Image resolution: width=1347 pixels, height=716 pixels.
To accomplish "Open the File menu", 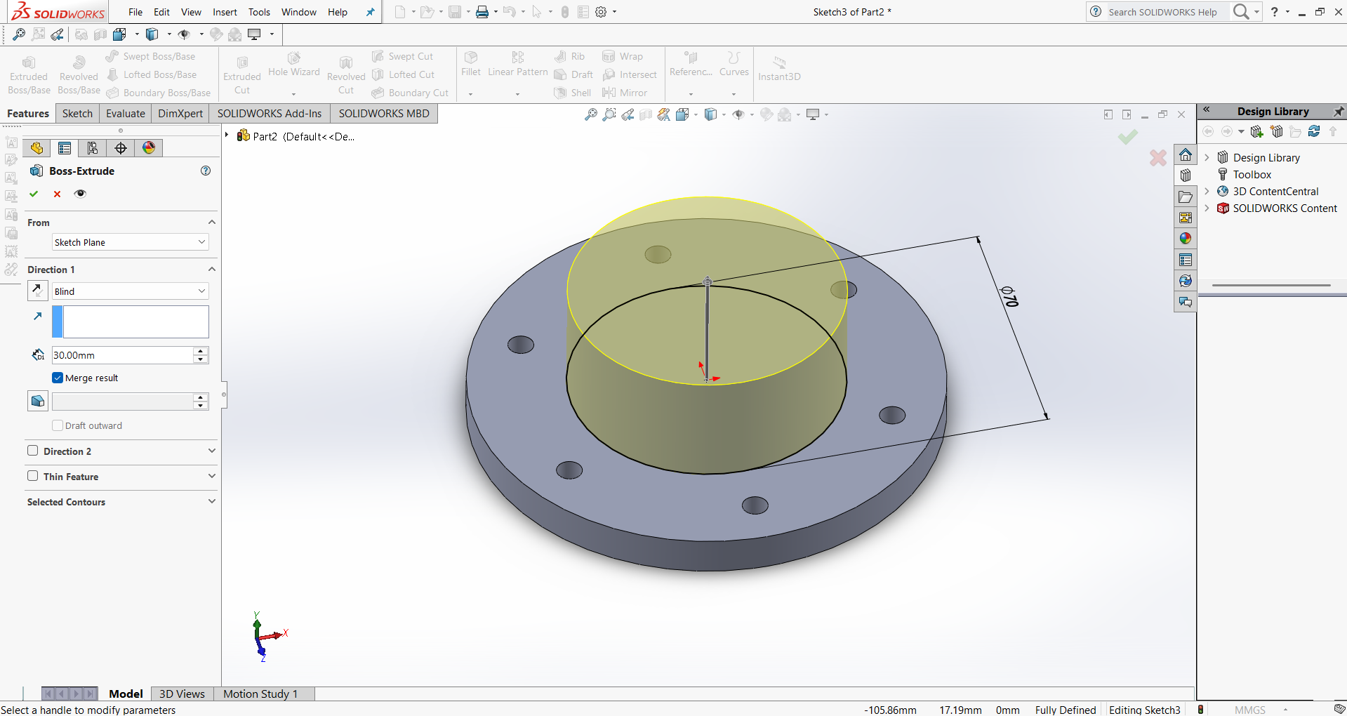I will click(x=135, y=12).
